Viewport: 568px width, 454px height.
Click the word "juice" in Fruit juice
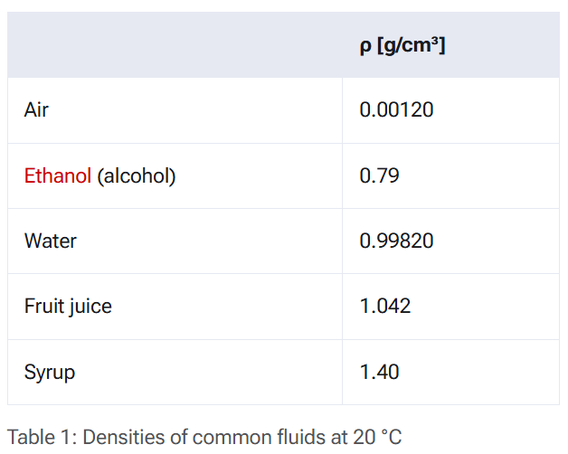(x=90, y=307)
